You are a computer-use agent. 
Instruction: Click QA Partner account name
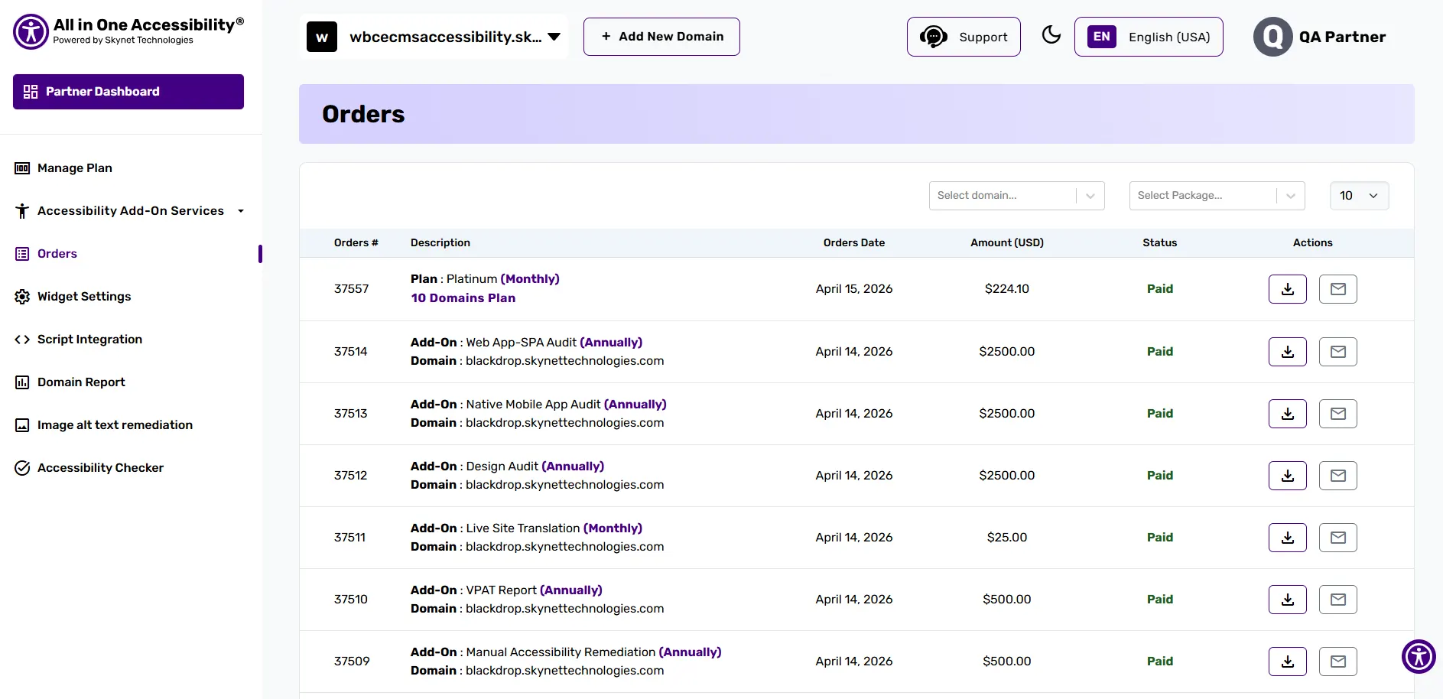click(1342, 37)
